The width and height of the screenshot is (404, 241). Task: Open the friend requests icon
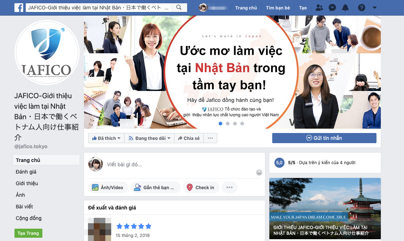319,8
